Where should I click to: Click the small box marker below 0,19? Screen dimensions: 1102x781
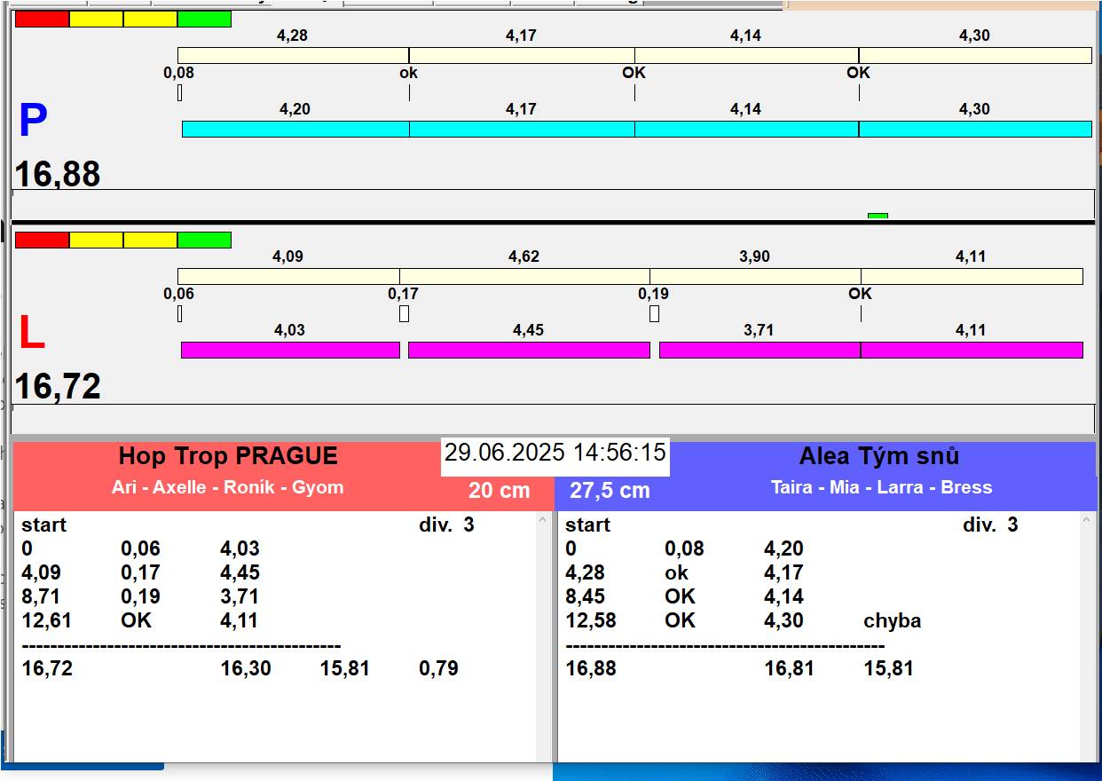pos(654,313)
